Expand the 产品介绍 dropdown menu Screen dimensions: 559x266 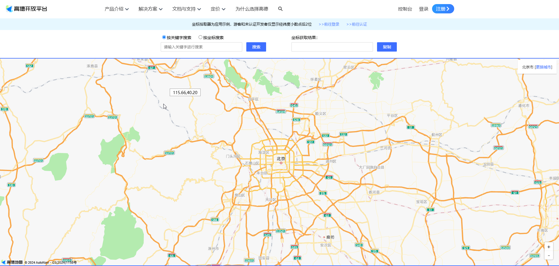pos(116,9)
